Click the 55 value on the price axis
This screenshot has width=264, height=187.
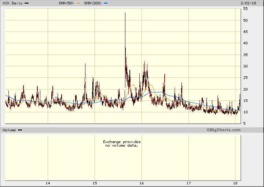tap(245, 8)
